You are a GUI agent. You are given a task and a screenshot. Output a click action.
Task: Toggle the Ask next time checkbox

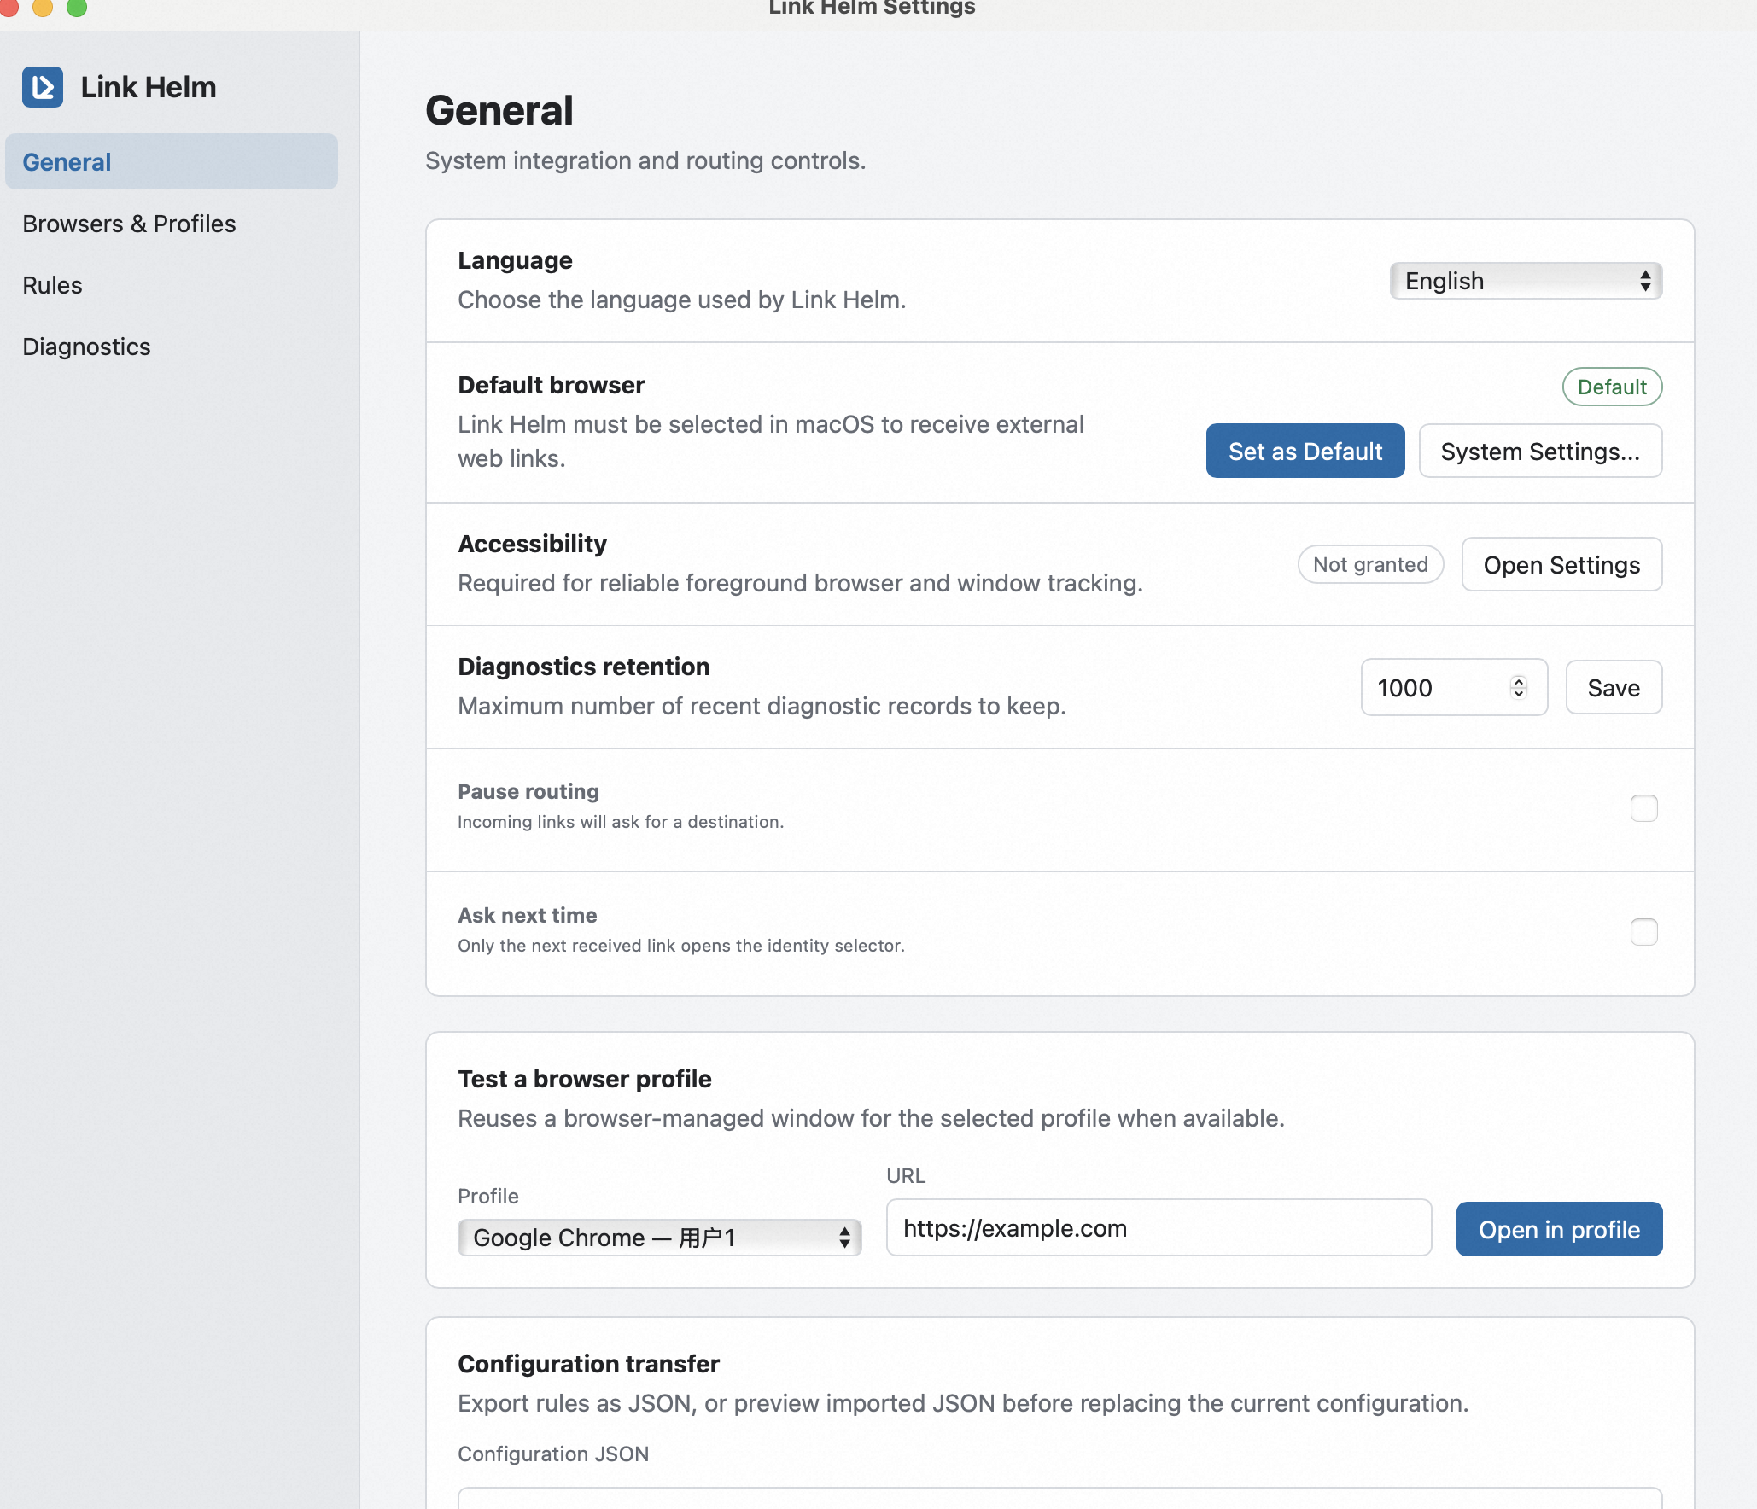(x=1643, y=931)
